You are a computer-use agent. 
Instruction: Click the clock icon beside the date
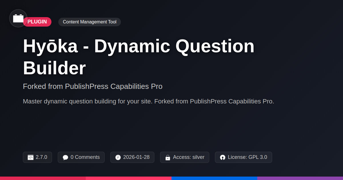pyautogui.click(x=118, y=157)
